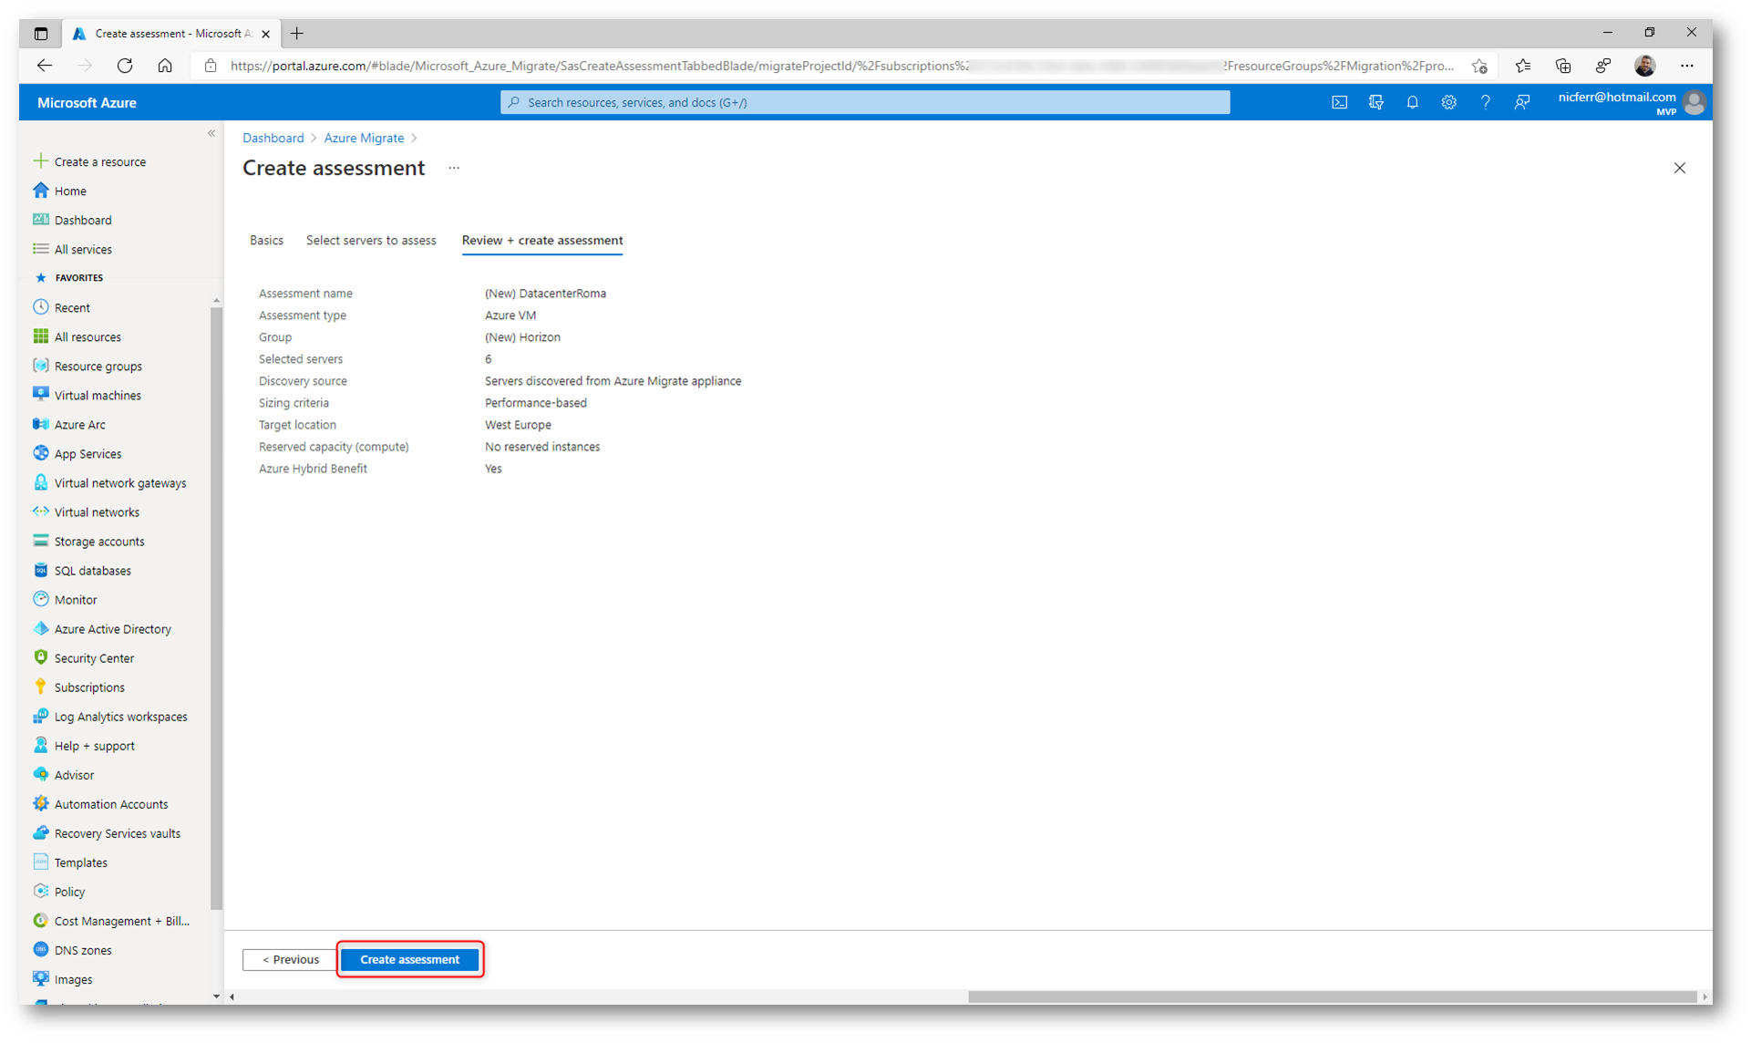Click the notifications bell icon
Viewport: 1751px width, 1043px height.
click(1412, 102)
